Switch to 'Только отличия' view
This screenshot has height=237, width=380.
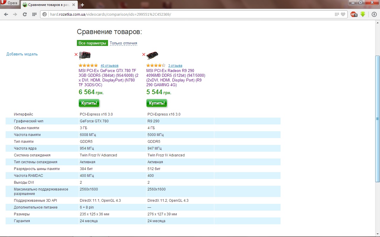tap(123, 43)
